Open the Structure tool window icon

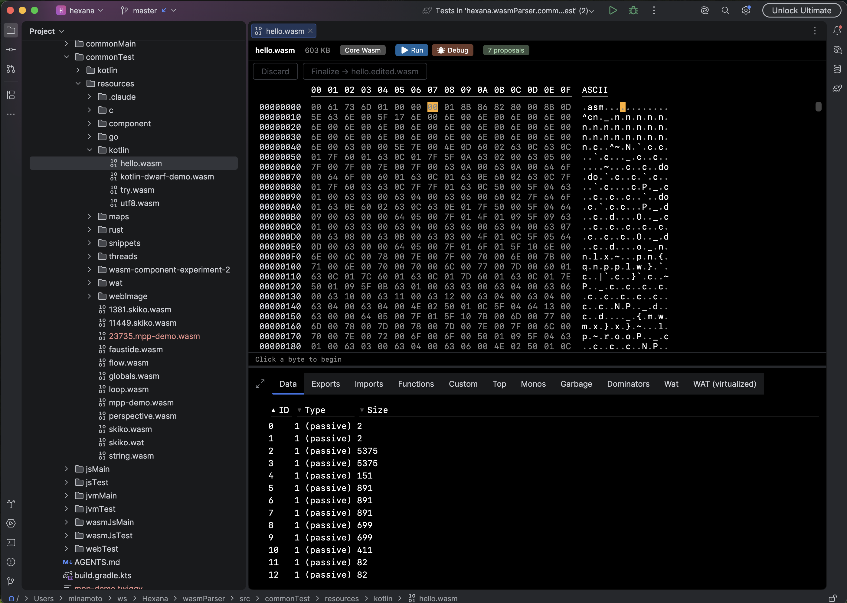pos(11,95)
